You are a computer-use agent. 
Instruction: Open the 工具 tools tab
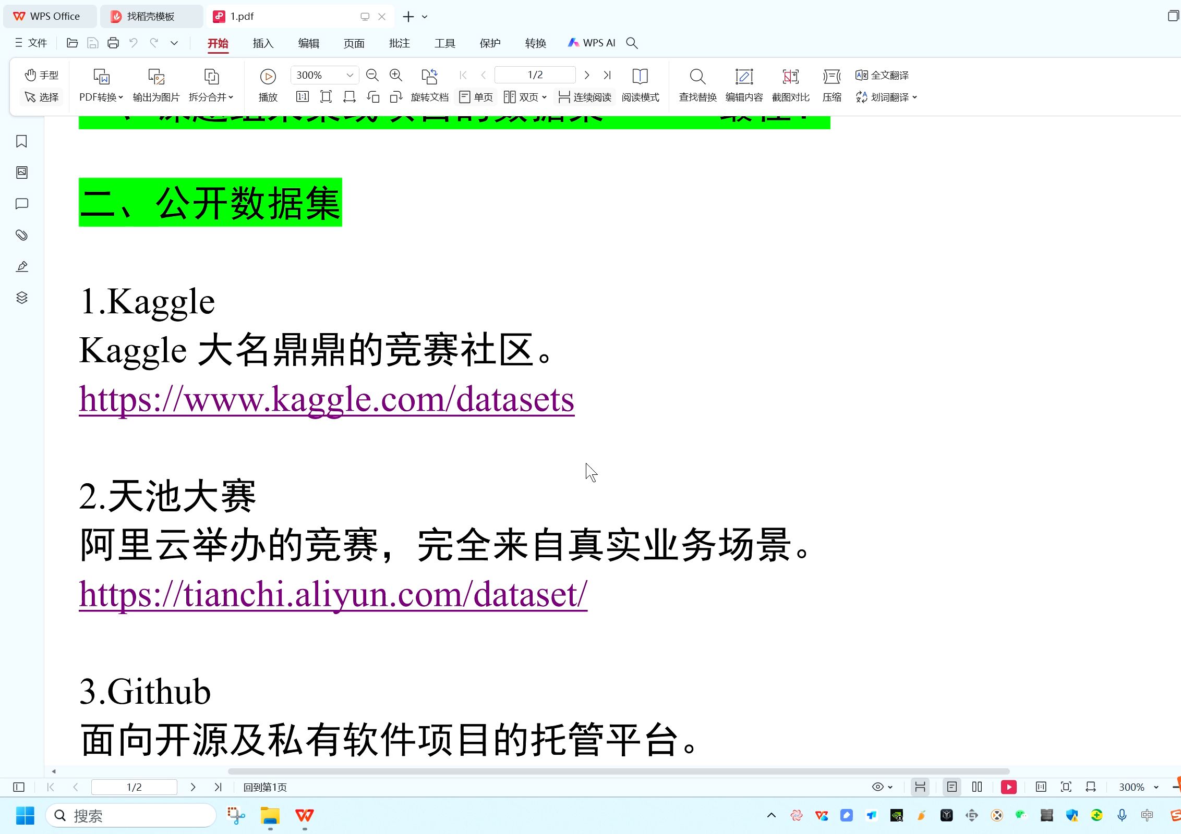tap(444, 43)
